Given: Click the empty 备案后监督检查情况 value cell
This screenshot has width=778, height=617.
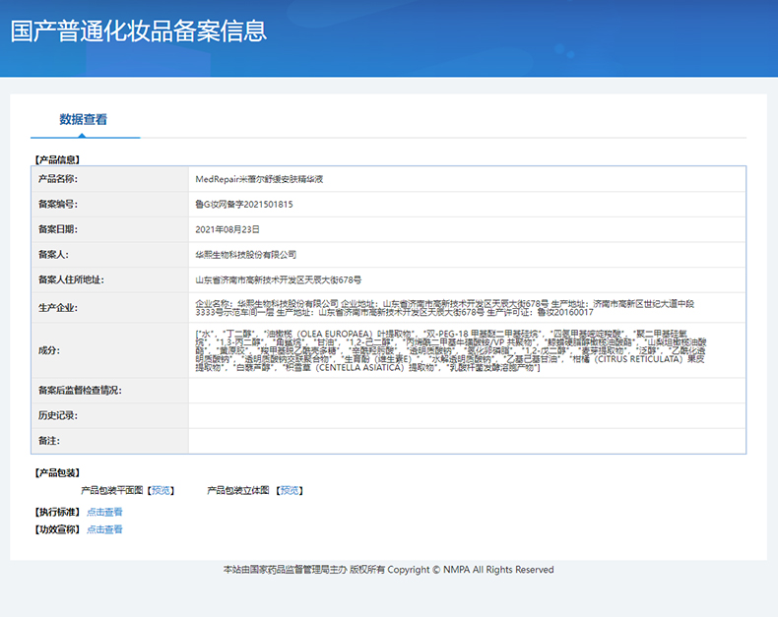Looking at the screenshot, I should tap(467, 391).
